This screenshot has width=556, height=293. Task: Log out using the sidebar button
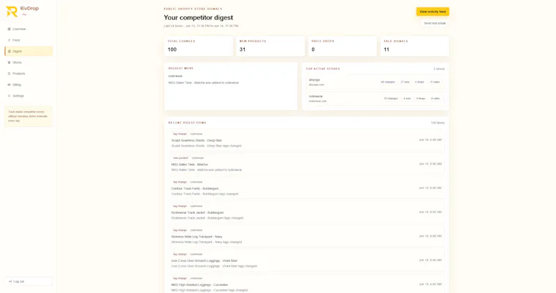coord(28,282)
